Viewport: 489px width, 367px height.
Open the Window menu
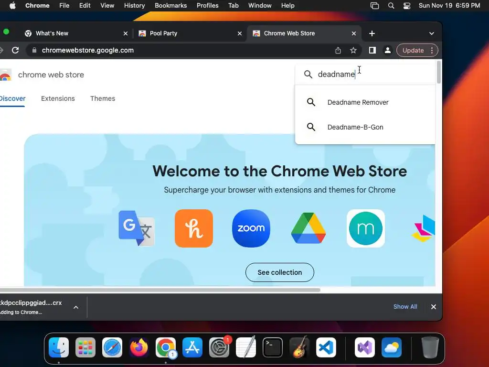point(260,6)
